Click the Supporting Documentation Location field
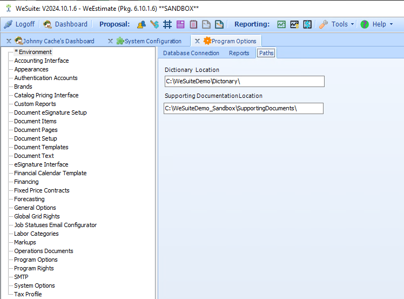This screenshot has width=404, height=299. (244, 108)
